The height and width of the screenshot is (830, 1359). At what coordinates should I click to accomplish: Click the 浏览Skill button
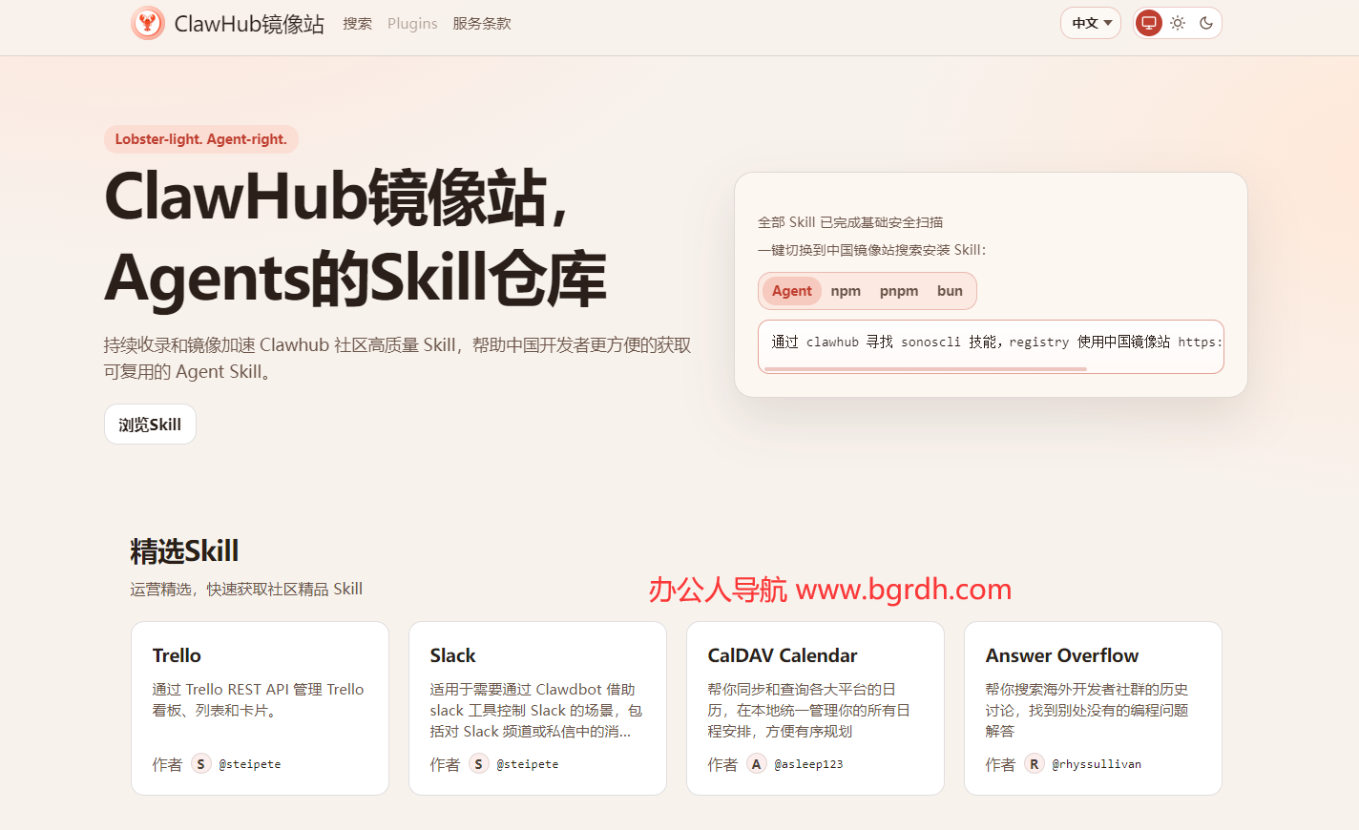[x=150, y=425]
